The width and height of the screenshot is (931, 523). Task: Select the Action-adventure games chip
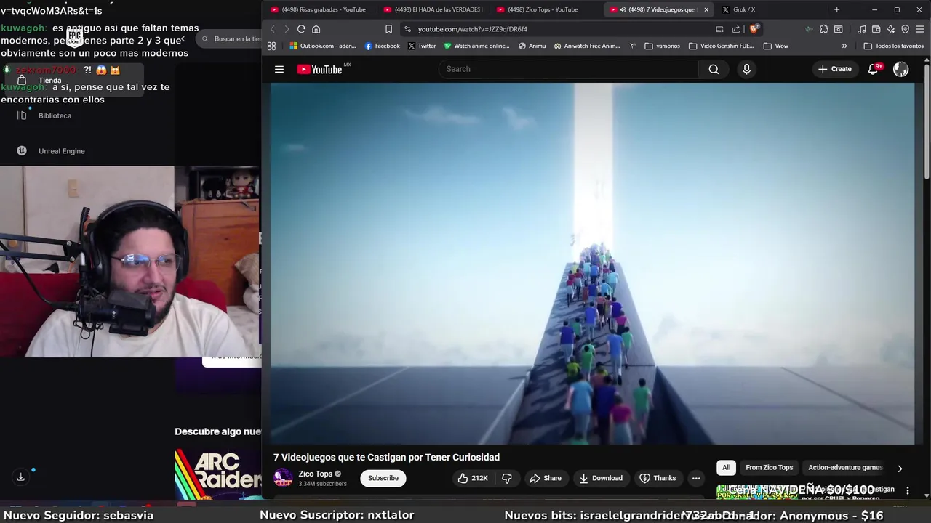(845, 468)
